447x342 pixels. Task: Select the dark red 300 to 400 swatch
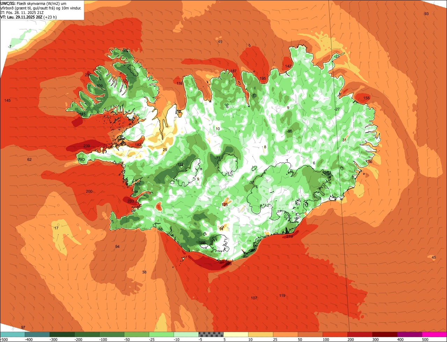384,334
